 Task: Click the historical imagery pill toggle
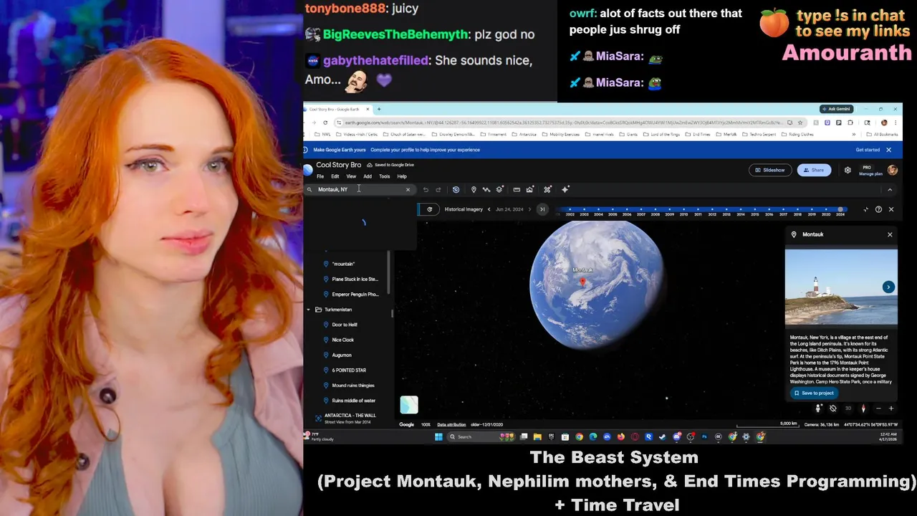[x=430, y=209]
